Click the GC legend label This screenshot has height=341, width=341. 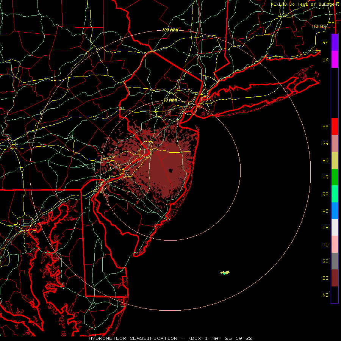(325, 261)
